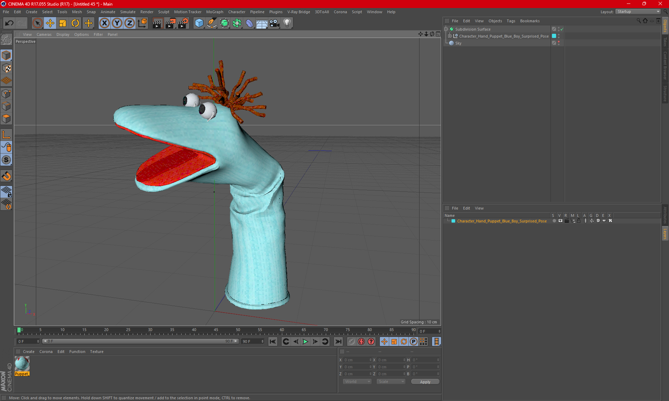
Task: Click the Subdivision Surface generator icon
Action: click(x=224, y=23)
